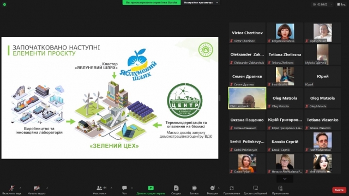Select Oleh Levchenko's highlighted video tile

pyautogui.click(x=247, y=98)
